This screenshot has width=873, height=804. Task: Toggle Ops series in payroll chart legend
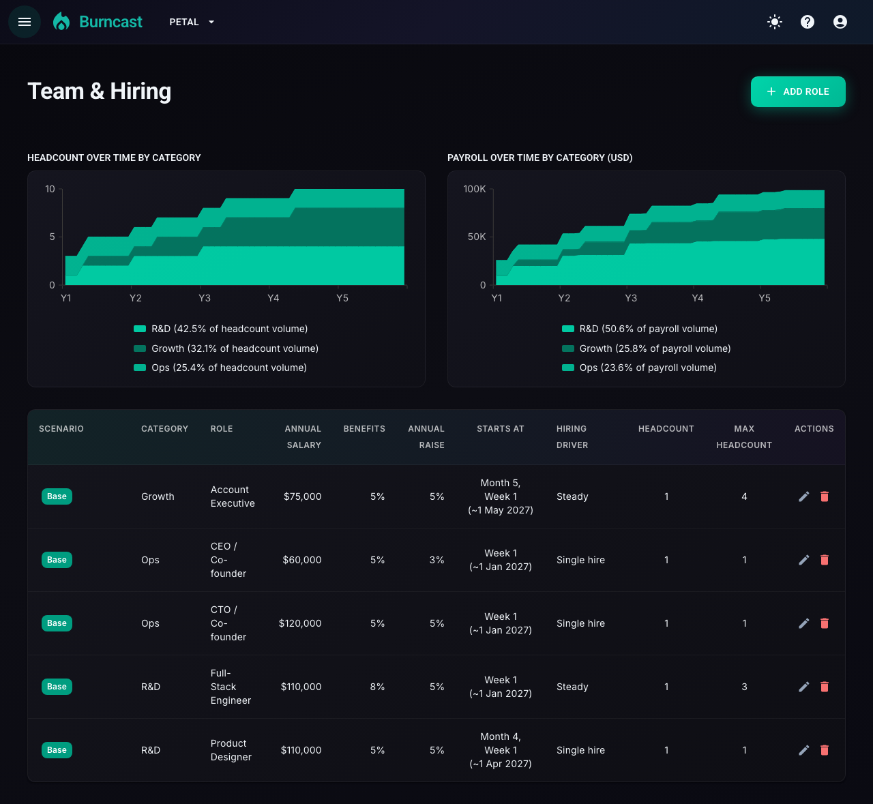(640, 368)
